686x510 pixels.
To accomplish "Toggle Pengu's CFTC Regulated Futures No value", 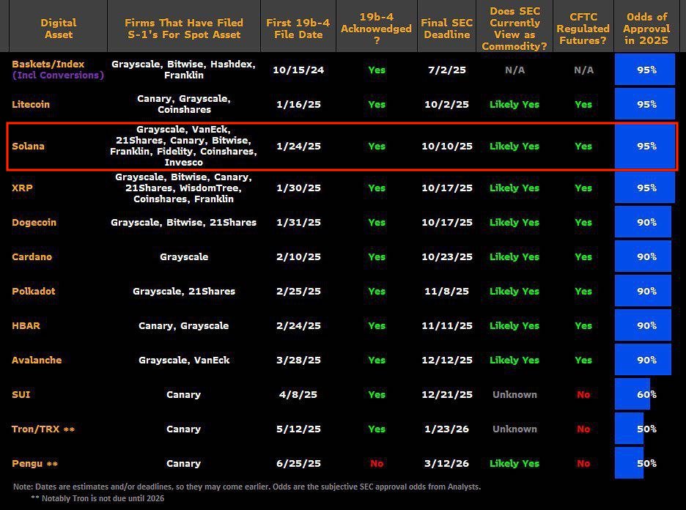I will tap(583, 463).
